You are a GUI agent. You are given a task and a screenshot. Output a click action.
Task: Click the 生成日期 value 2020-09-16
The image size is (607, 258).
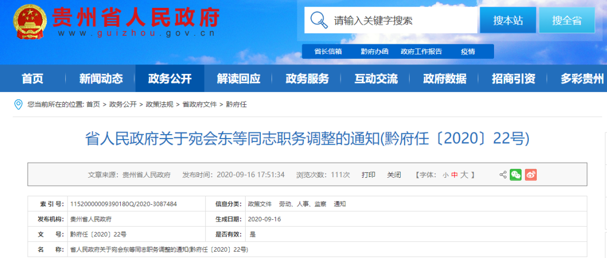pos(264,219)
